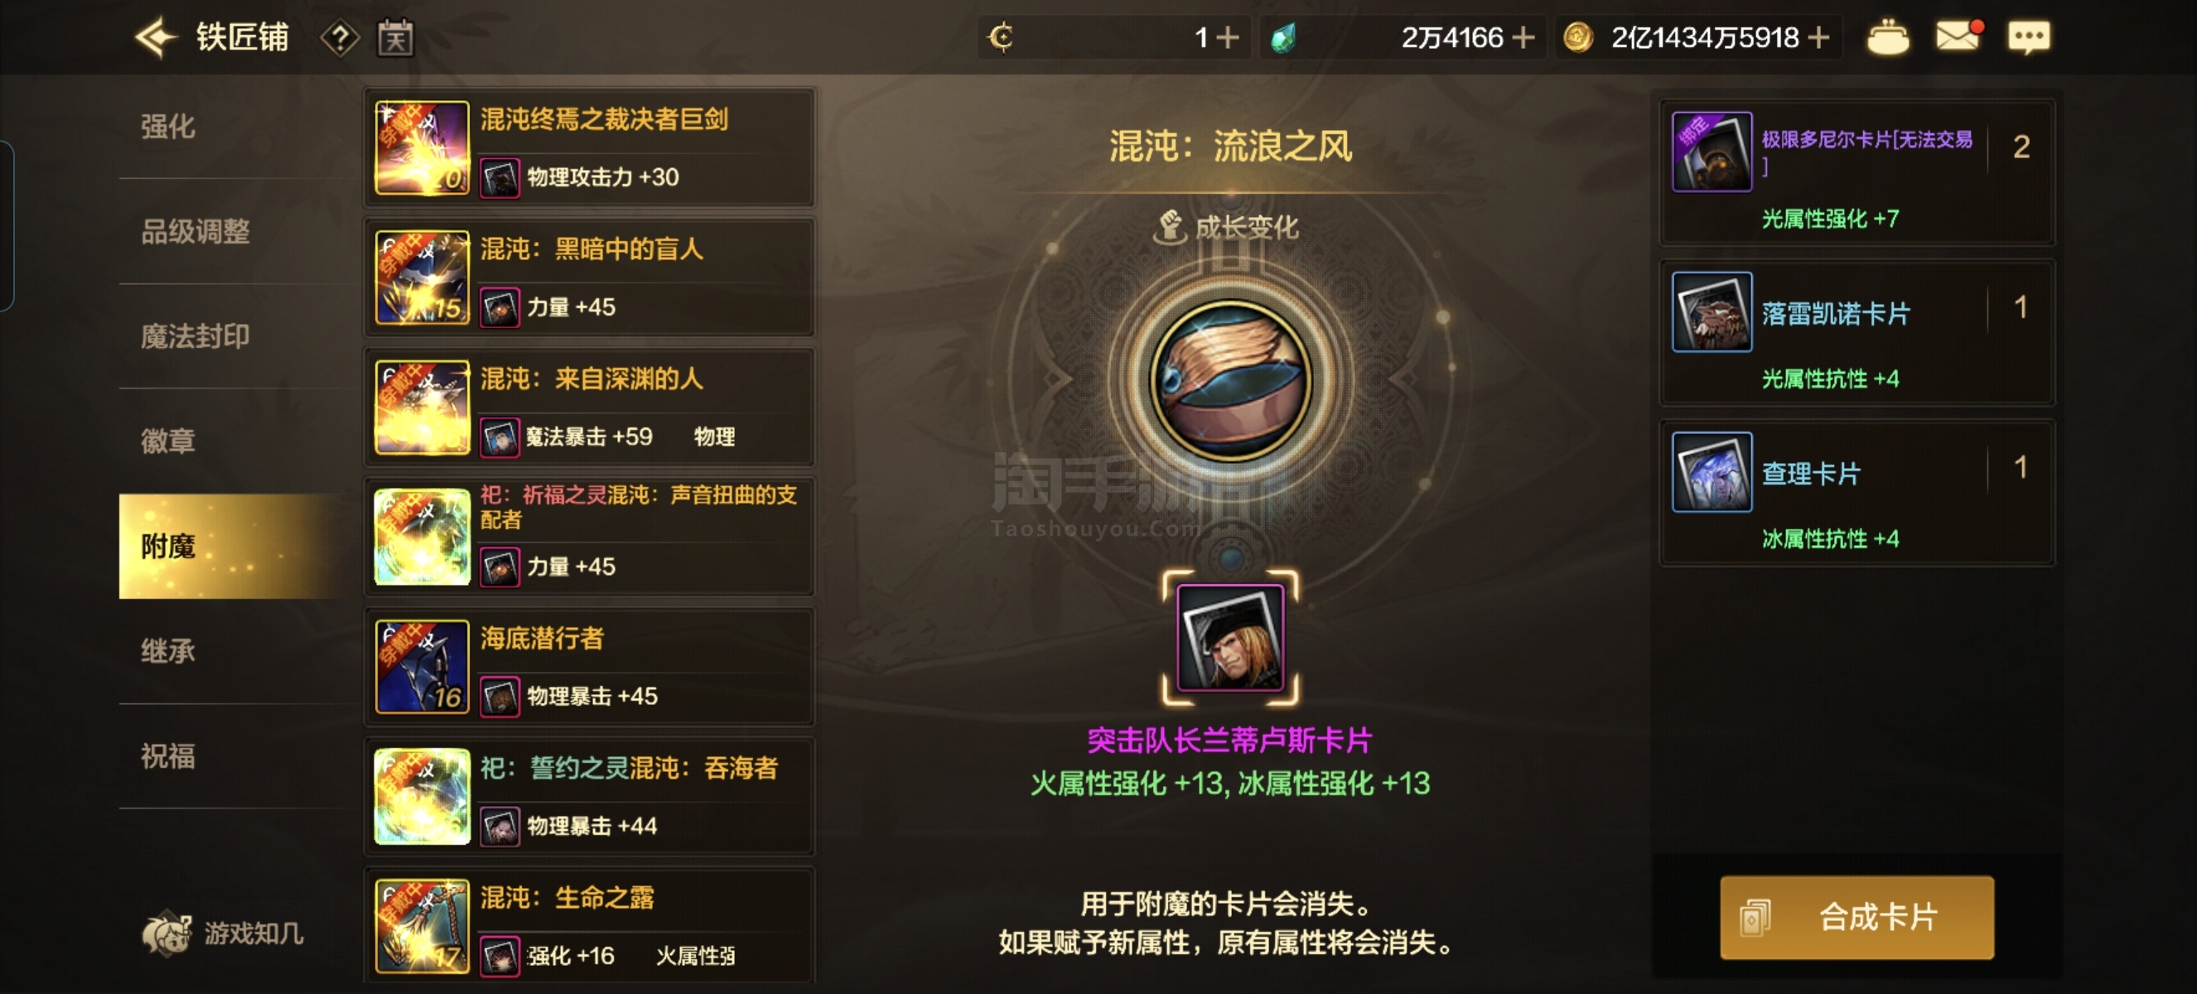Select 海底潜行者 equipment entry
The image size is (2197, 994).
590,667
